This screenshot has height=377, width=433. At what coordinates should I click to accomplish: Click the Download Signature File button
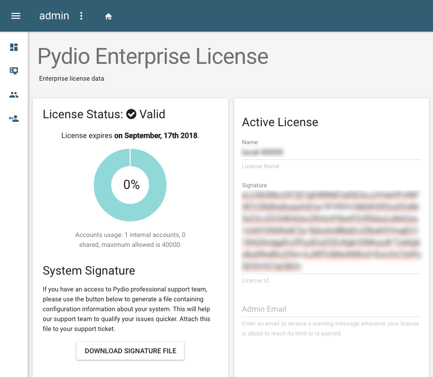click(130, 351)
